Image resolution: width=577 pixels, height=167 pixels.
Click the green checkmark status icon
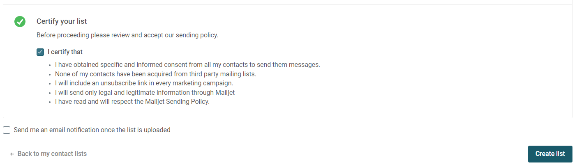[20, 21]
